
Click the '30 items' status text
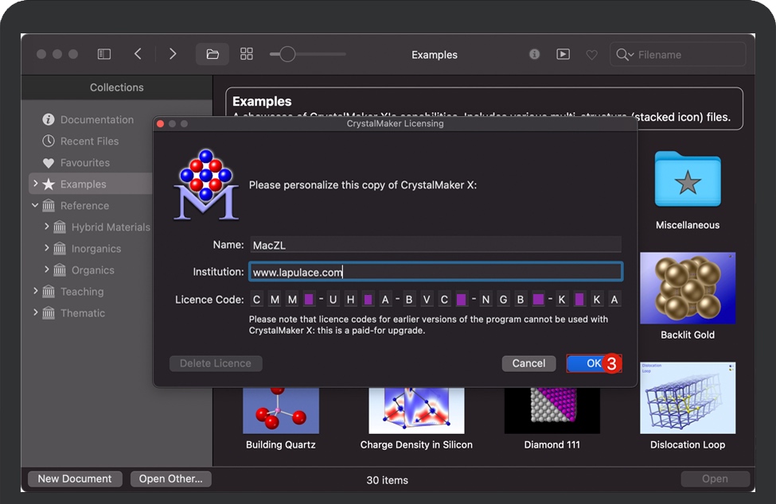coord(387,480)
